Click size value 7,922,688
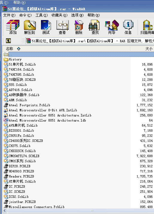 144,156
